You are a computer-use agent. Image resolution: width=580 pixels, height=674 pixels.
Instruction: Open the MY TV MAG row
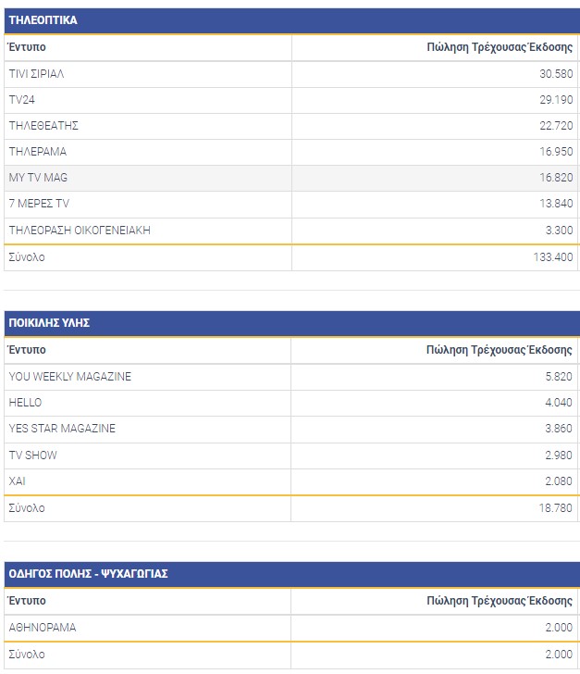(38, 178)
